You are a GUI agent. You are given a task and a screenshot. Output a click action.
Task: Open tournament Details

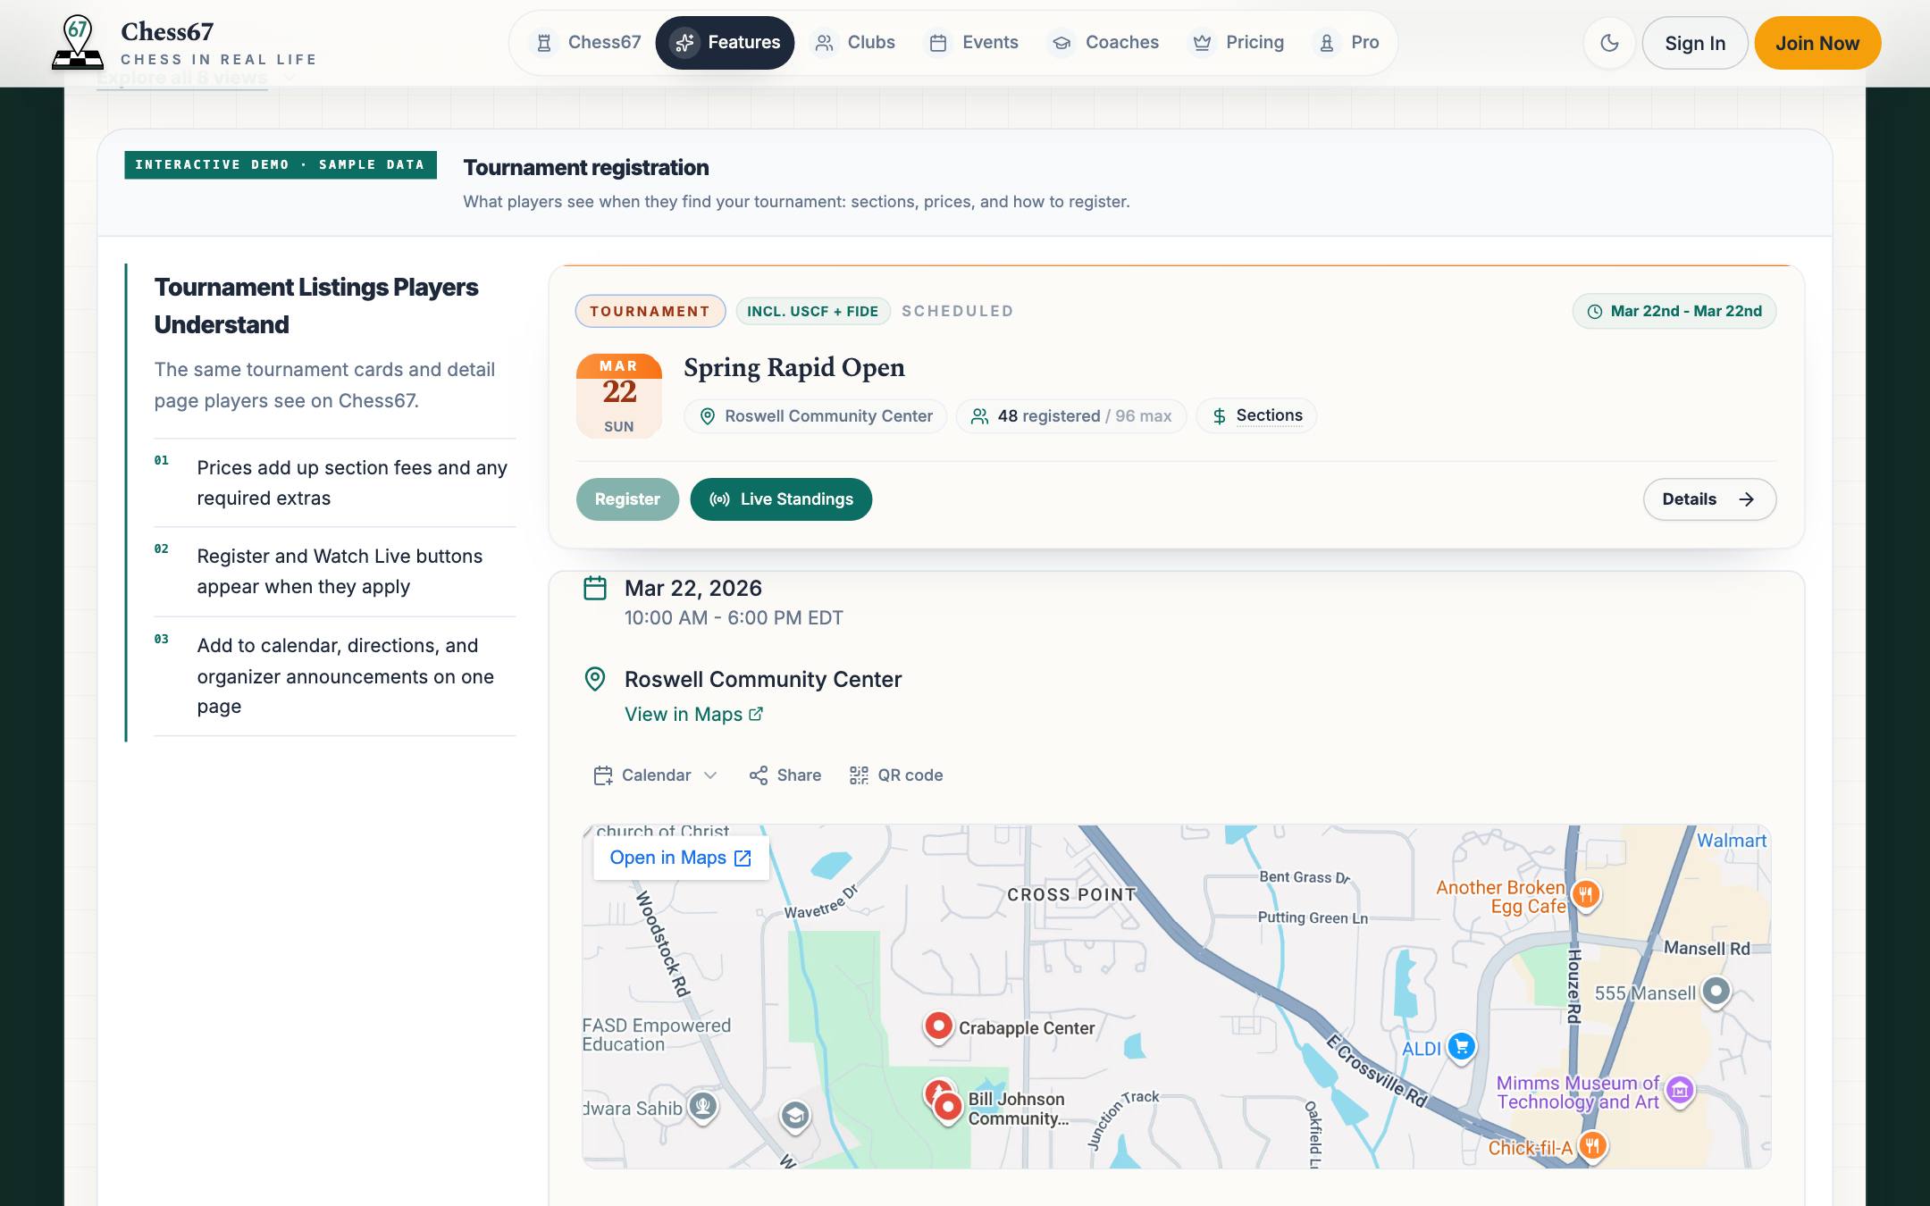1708,499
